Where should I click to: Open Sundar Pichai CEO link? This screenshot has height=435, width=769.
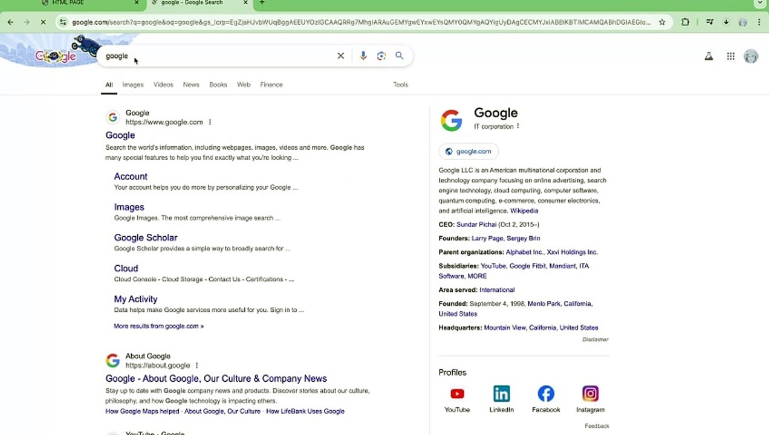[x=476, y=225]
